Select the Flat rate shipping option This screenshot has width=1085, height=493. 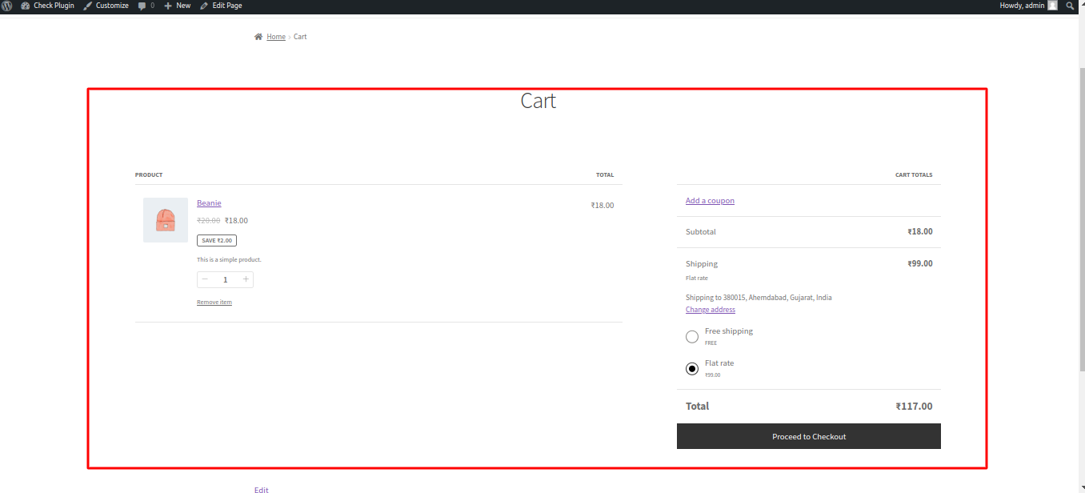pyautogui.click(x=692, y=369)
